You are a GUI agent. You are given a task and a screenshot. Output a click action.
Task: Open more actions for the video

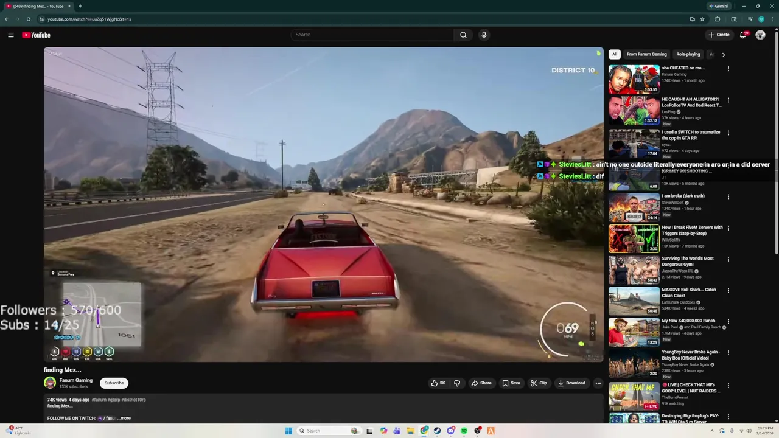click(598, 383)
